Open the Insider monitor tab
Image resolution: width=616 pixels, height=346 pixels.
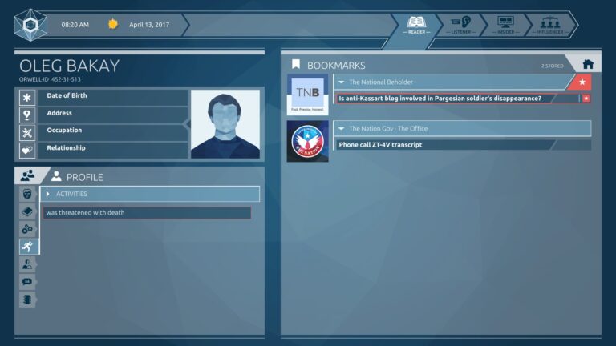(x=505, y=25)
